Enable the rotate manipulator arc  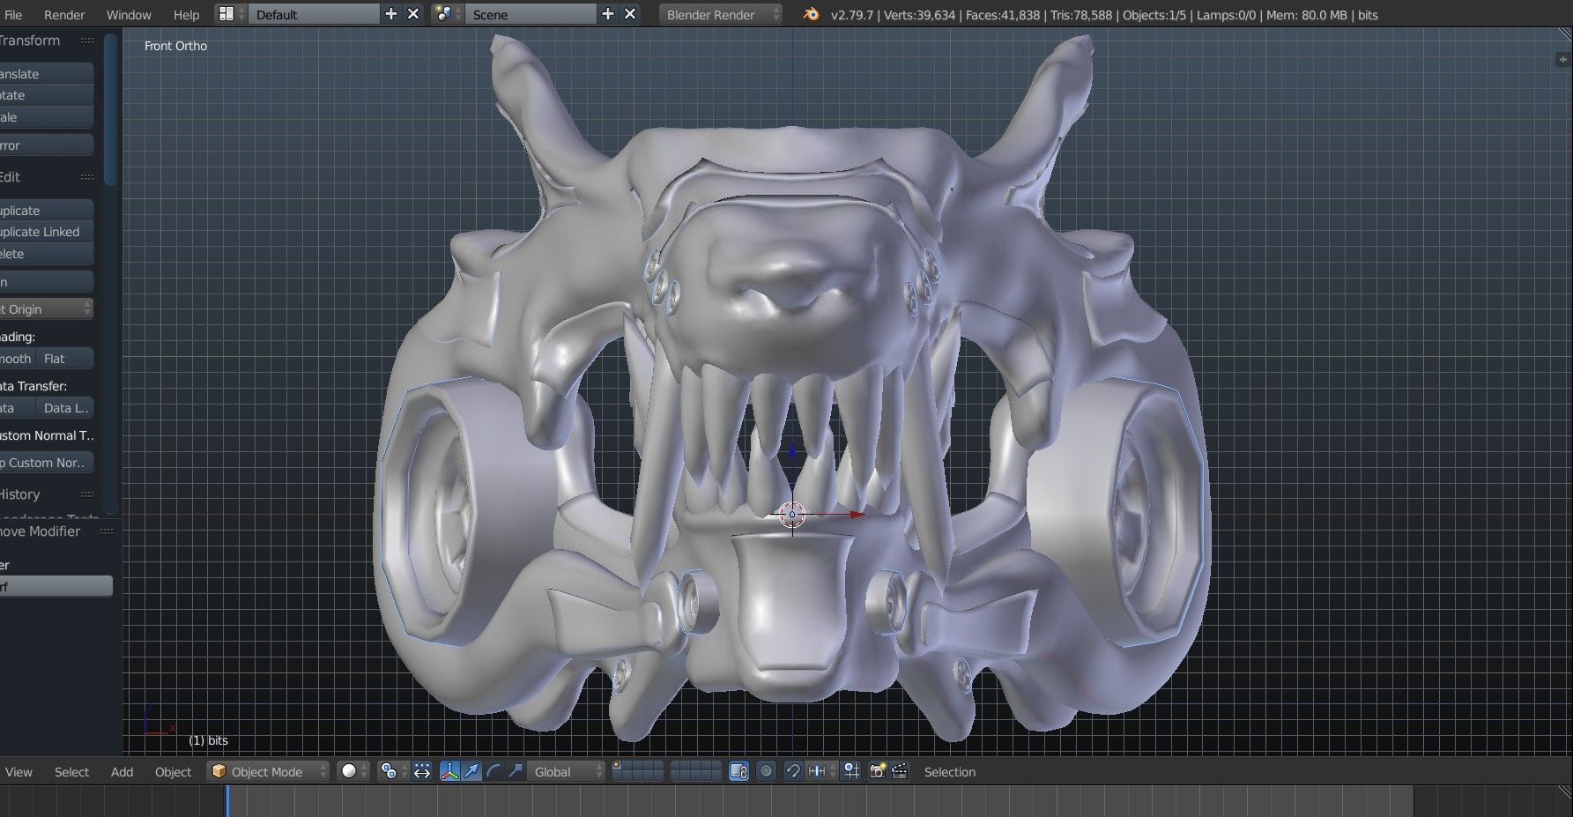(493, 771)
